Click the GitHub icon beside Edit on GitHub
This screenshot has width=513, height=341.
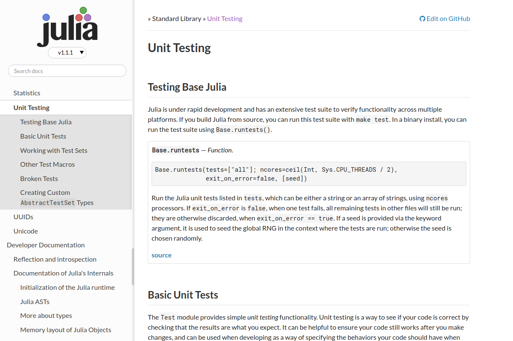[422, 19]
